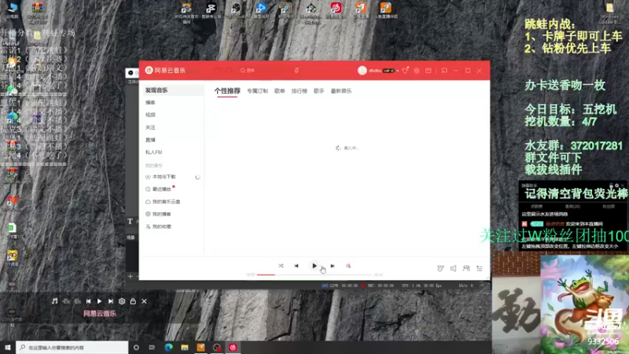
Task: Switch to the 歌单 tab
Action: [x=280, y=91]
